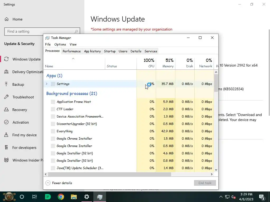Click the Settings gear on taskbar

coord(86,197)
